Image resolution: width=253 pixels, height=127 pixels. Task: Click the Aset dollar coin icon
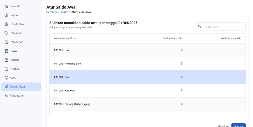click(x=6, y=78)
